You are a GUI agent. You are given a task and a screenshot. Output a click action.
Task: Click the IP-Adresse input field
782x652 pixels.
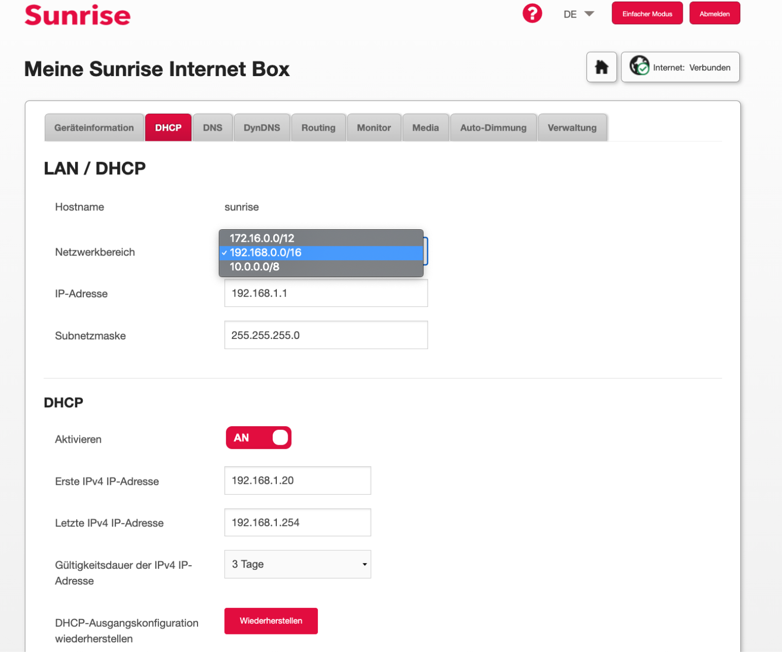coord(326,294)
